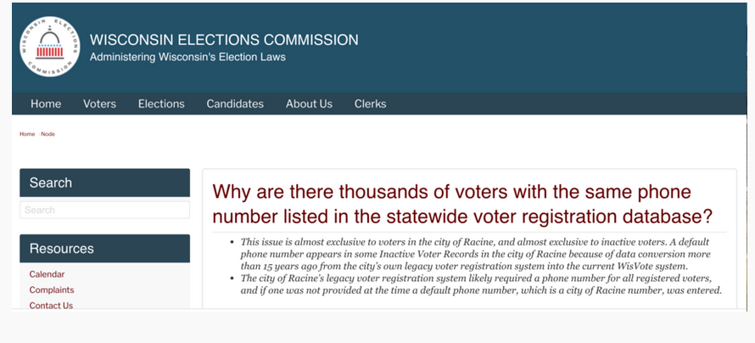Select Elections in the navigation bar
The height and width of the screenshot is (343, 755).
(161, 104)
